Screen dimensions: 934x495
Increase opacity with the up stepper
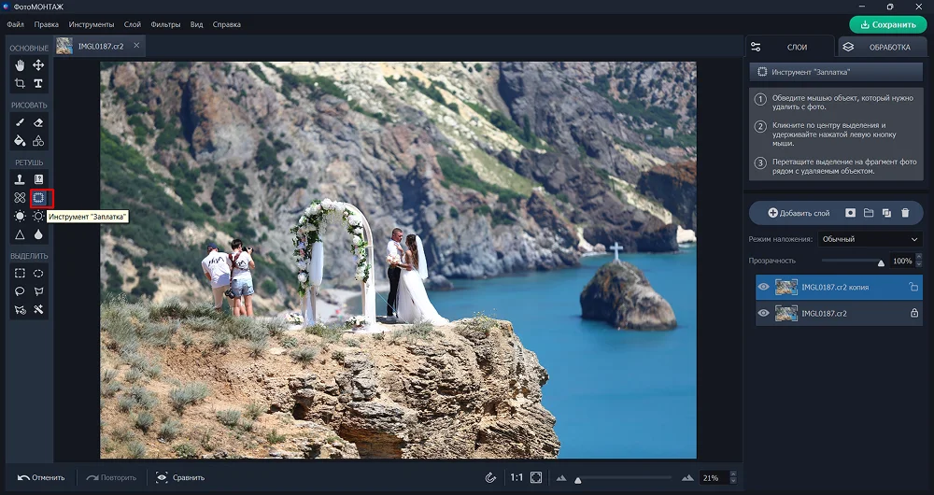(x=918, y=257)
